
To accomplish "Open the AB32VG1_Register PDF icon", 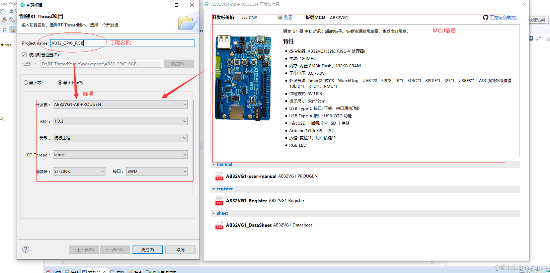I will pos(219,201).
